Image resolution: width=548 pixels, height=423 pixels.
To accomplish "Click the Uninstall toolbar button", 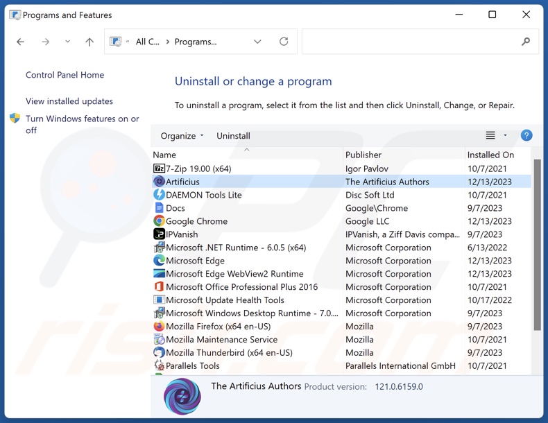I will pyautogui.click(x=233, y=135).
